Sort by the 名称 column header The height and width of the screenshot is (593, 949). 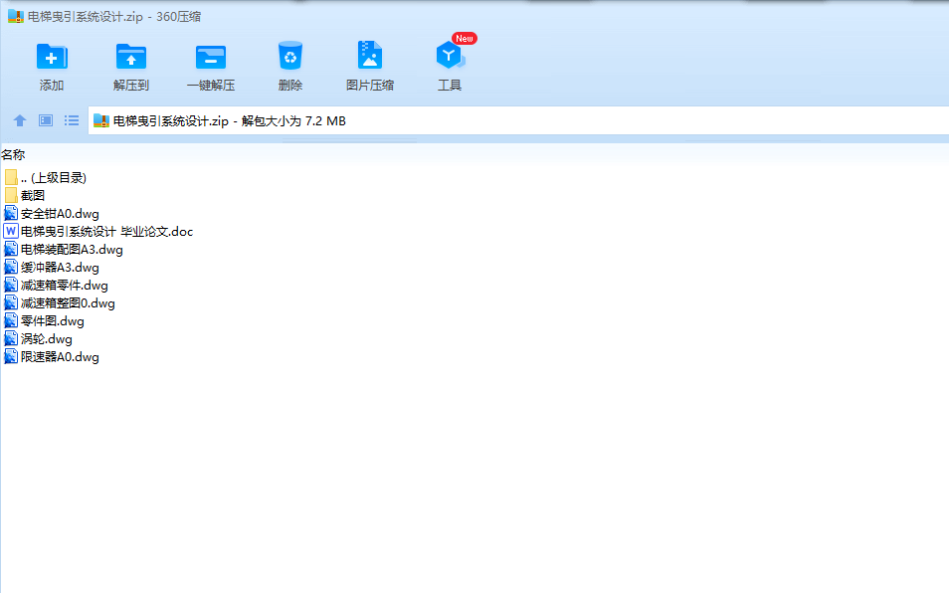pos(13,155)
